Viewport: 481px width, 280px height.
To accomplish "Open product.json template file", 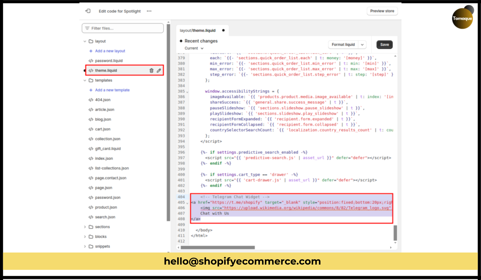I will point(106,207).
